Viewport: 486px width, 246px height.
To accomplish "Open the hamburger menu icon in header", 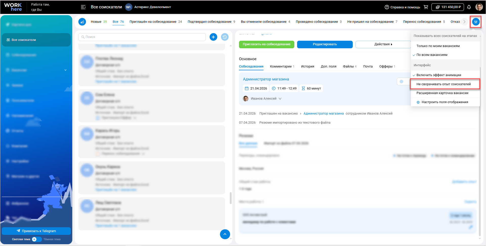I will pos(83,7).
